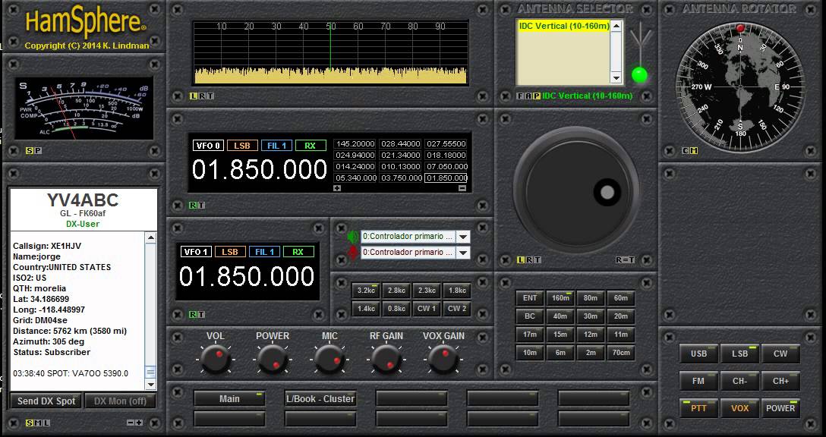Click the MIC knob
The height and width of the screenshot is (437, 826).
(x=329, y=360)
